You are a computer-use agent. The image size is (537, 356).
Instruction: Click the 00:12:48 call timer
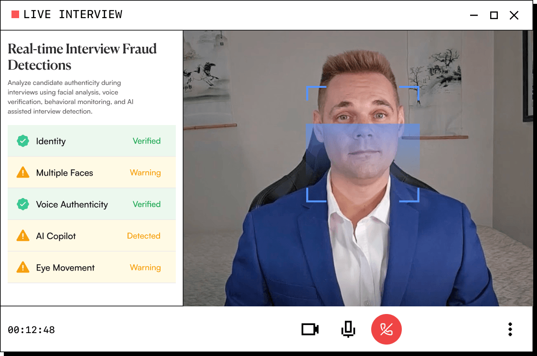pyautogui.click(x=31, y=330)
